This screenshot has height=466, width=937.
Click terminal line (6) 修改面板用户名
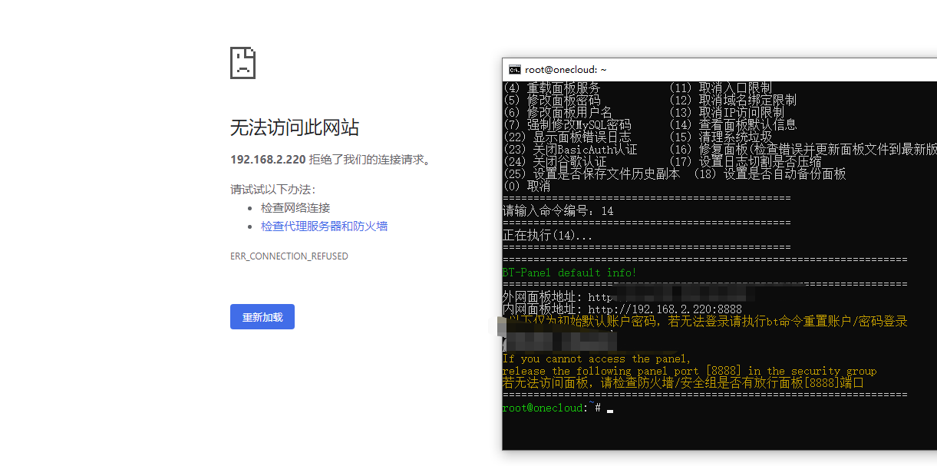click(558, 113)
